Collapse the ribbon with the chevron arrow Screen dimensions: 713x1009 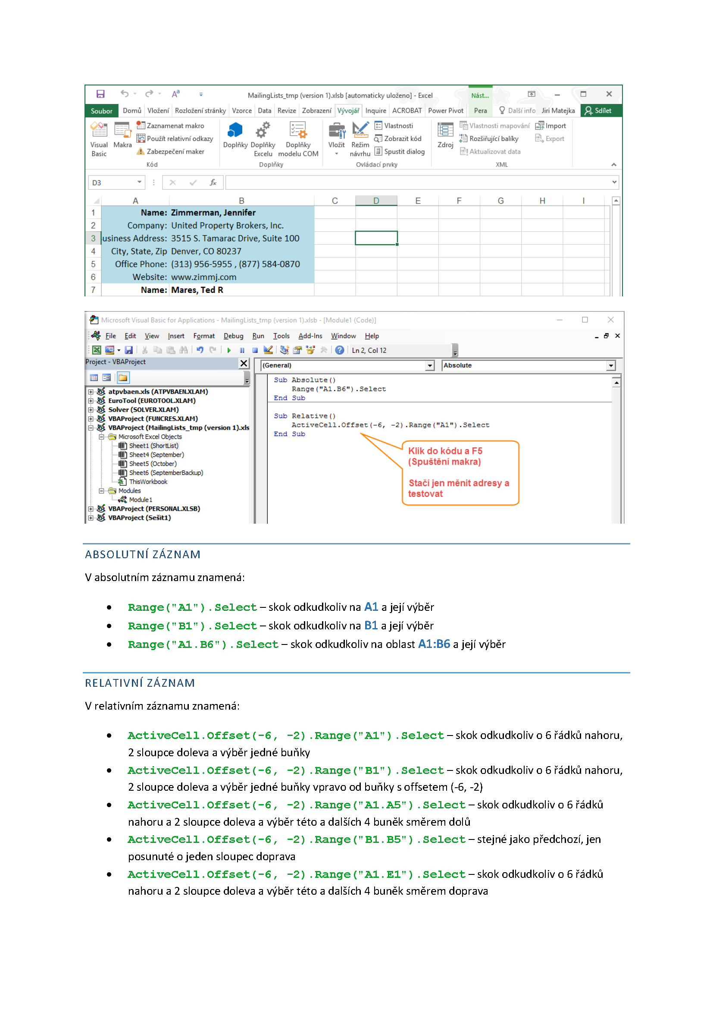pos(614,165)
